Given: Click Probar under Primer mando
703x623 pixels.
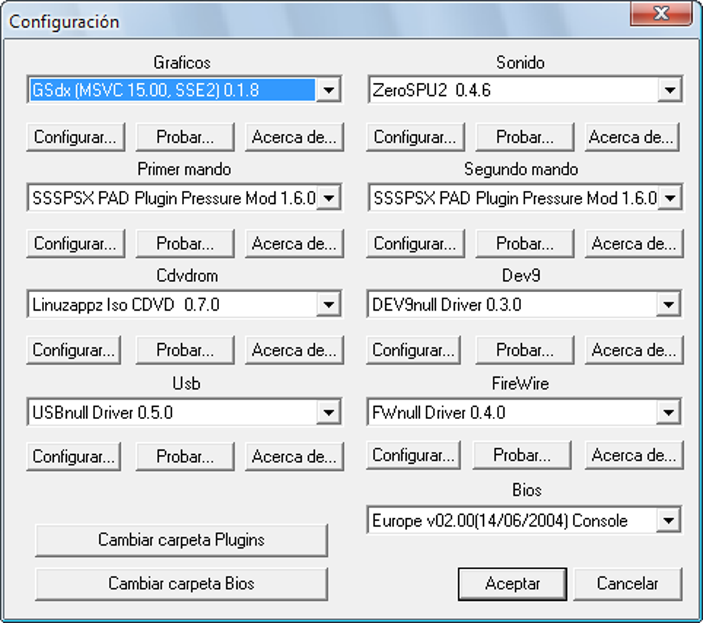Looking at the screenshot, I should click(185, 244).
